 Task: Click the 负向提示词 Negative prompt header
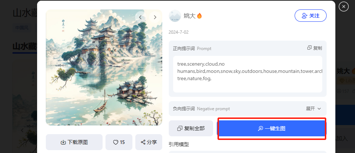(201, 108)
